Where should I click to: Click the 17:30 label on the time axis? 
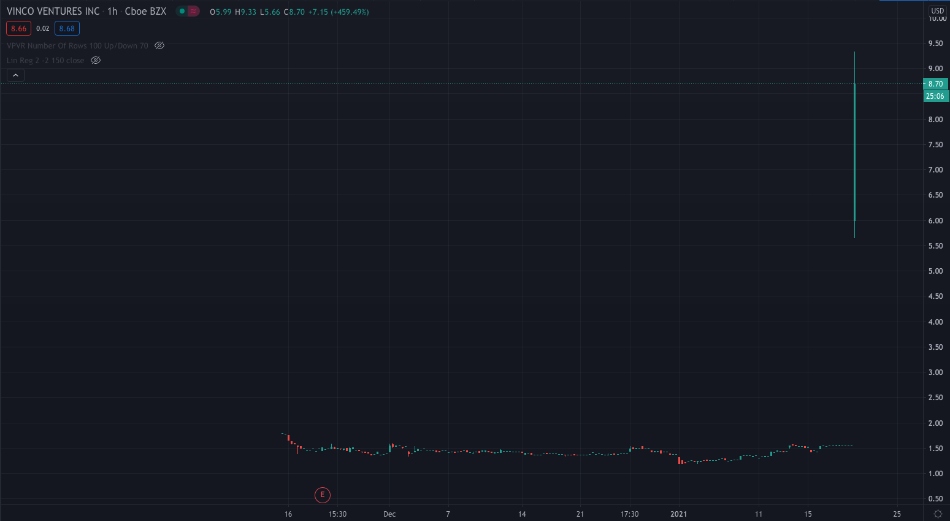click(x=629, y=514)
